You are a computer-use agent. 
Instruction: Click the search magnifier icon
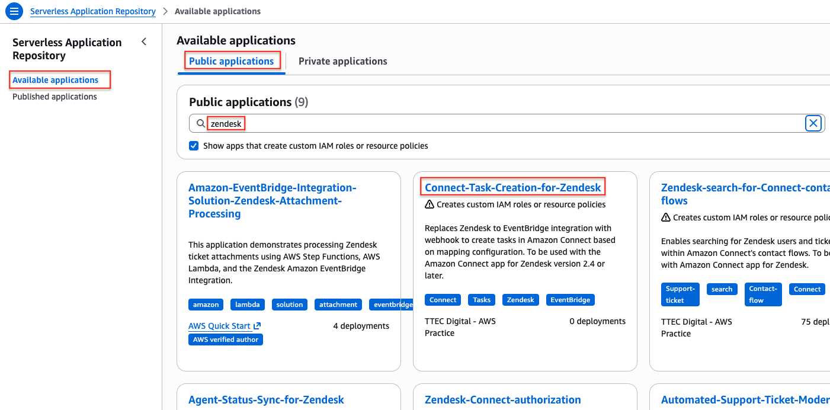201,123
